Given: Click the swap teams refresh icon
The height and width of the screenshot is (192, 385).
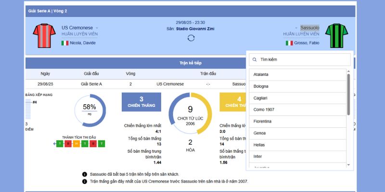Looking at the screenshot, I should coord(191,38).
